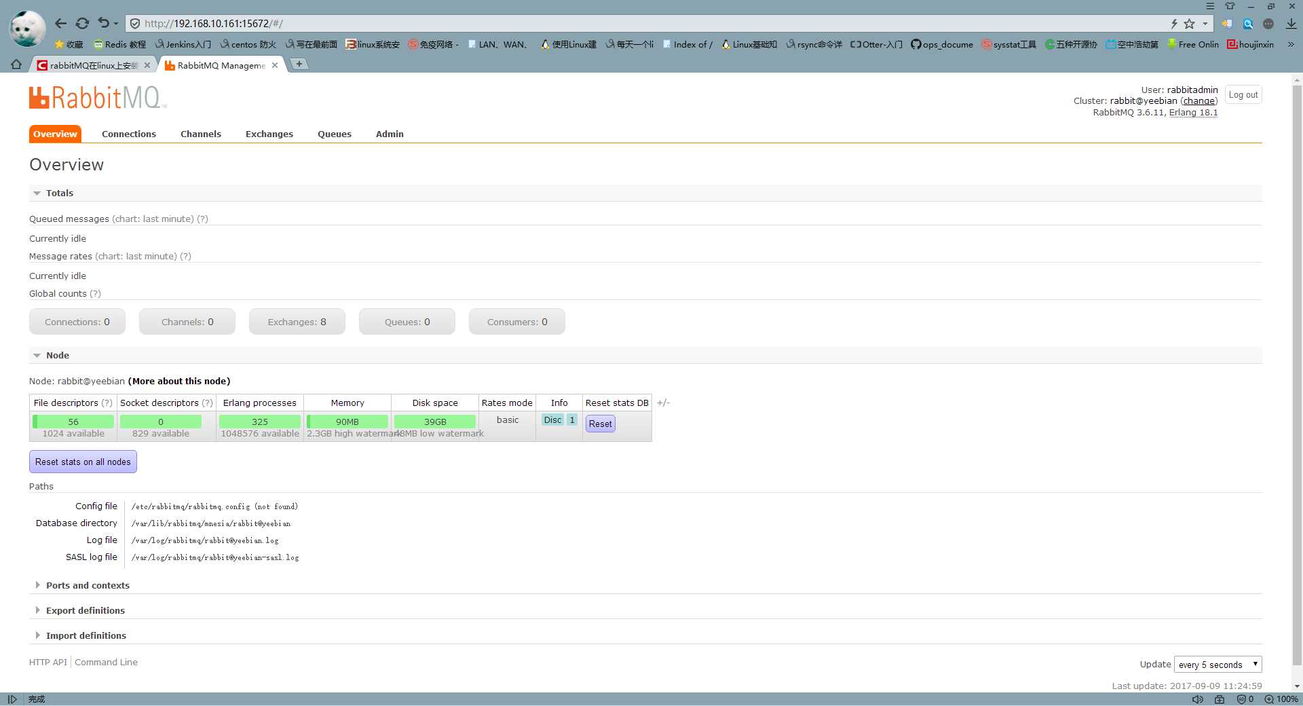Click the Disc info badge
Image resolution: width=1303 pixels, height=706 pixels.
(x=552, y=420)
